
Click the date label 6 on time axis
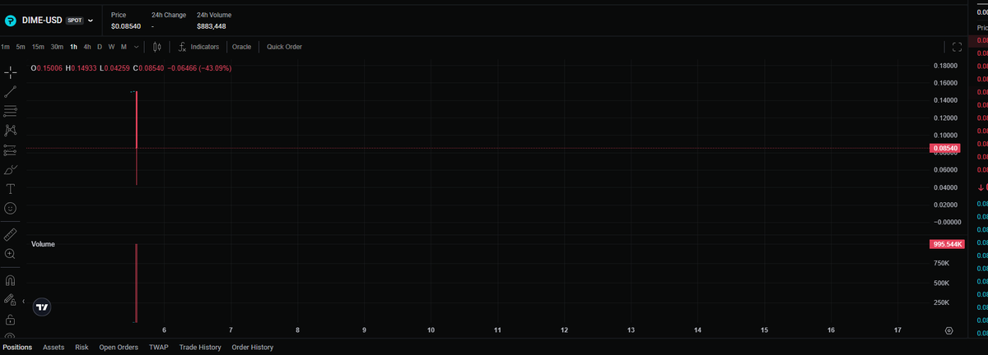point(165,330)
